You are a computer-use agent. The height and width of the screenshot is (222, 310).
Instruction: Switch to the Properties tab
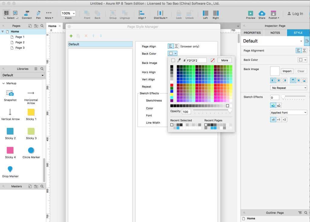[x=252, y=33]
